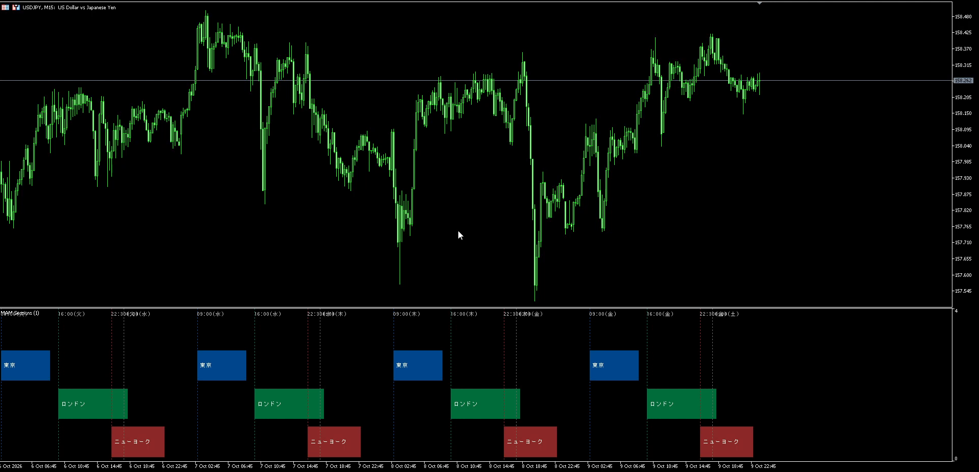This screenshot has width=979, height=472.
Task: Click the gray chart-shift triangle on the top edge
Action: click(759, 3)
